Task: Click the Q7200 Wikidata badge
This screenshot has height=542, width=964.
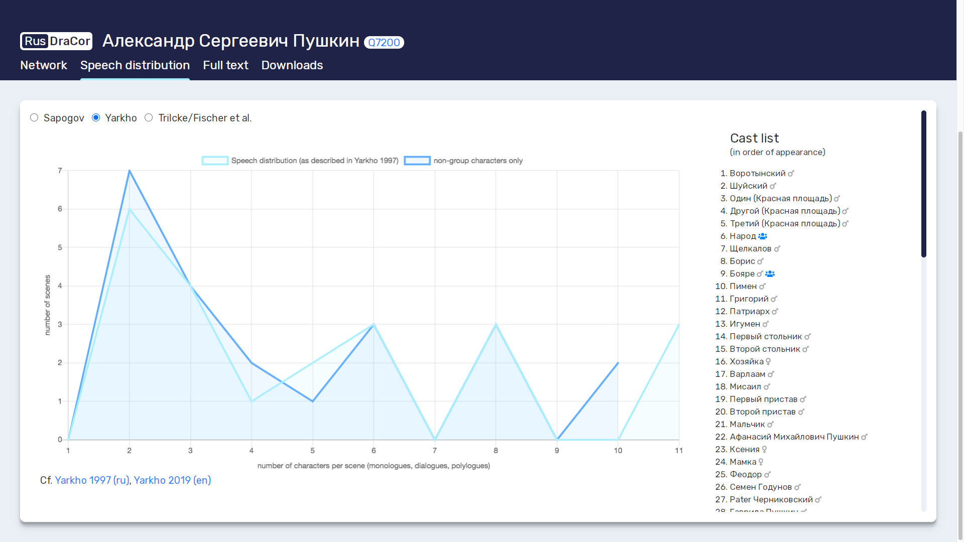Action: [x=384, y=43]
